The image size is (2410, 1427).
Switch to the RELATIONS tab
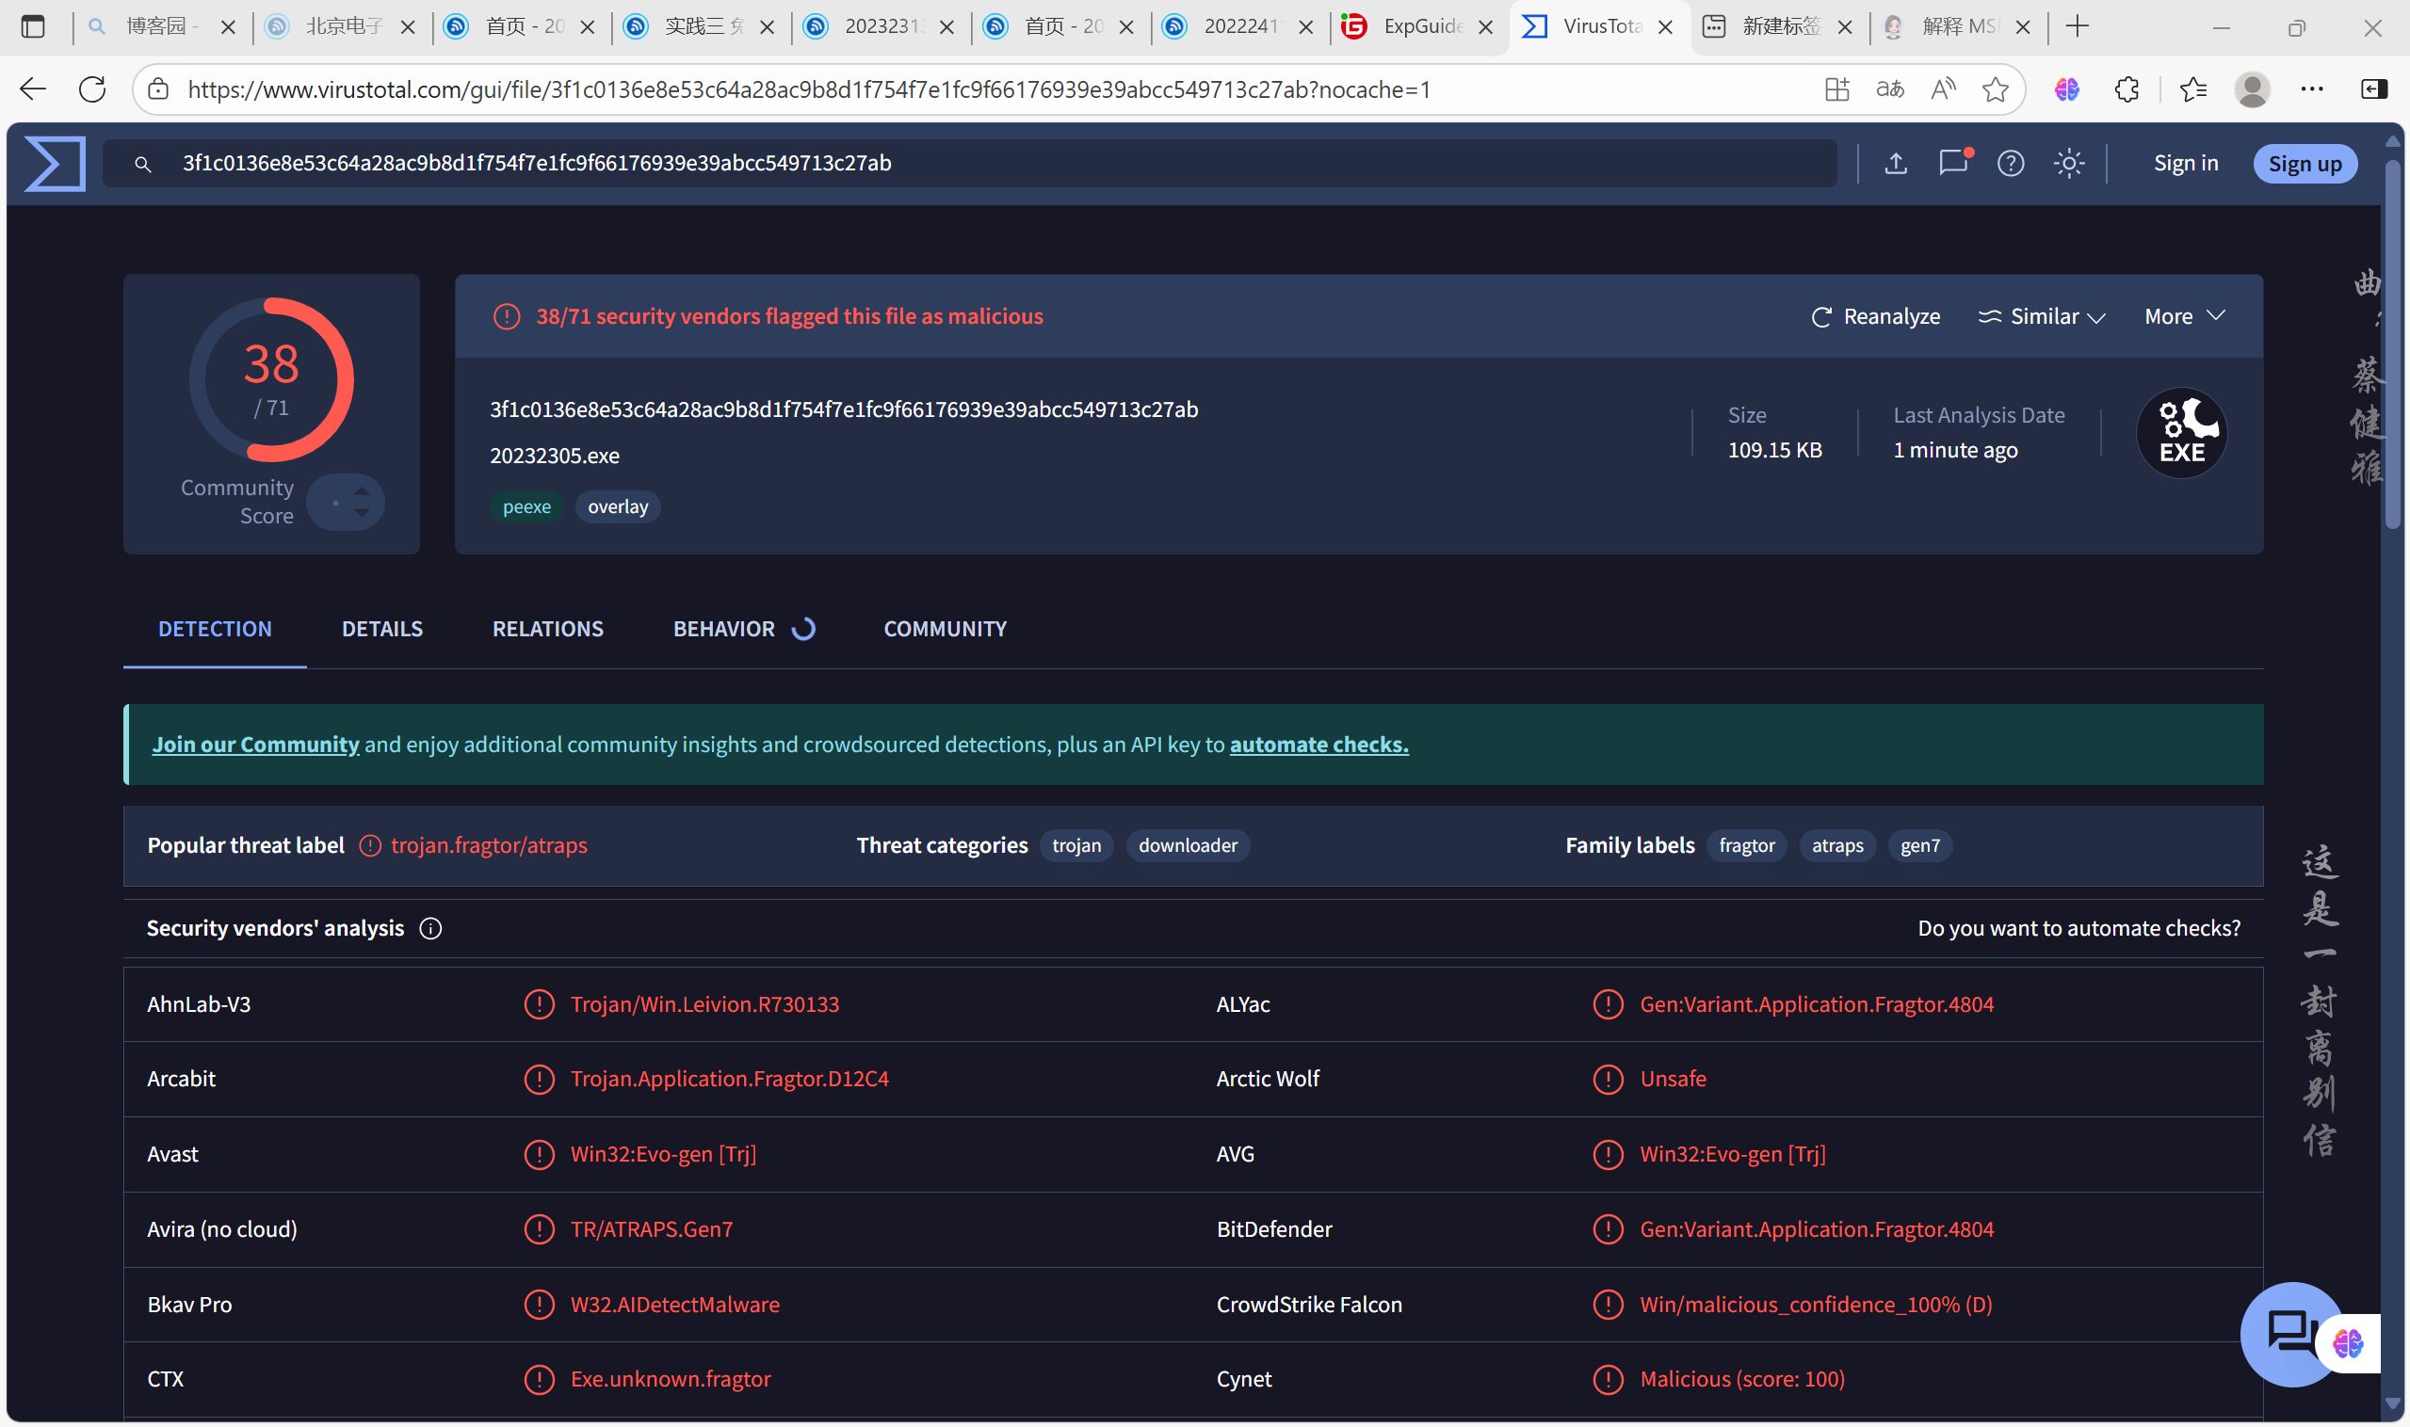547,629
